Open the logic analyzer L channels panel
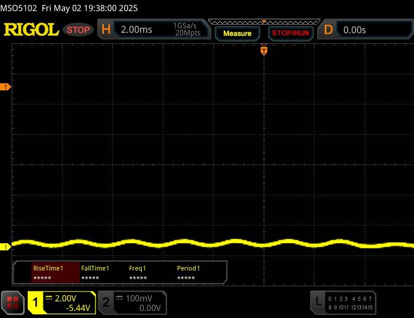Viewport: 414px width, 318px height. point(343,303)
